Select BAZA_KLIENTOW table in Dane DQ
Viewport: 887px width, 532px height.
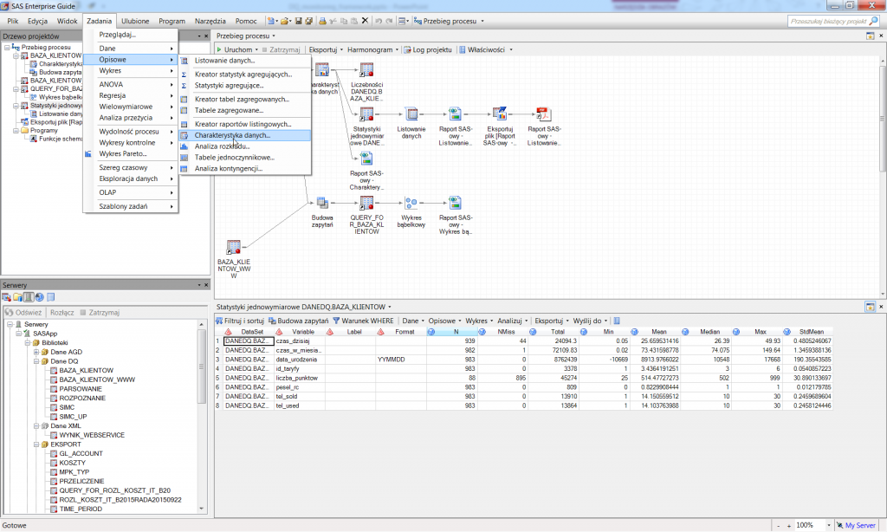[x=86, y=371]
